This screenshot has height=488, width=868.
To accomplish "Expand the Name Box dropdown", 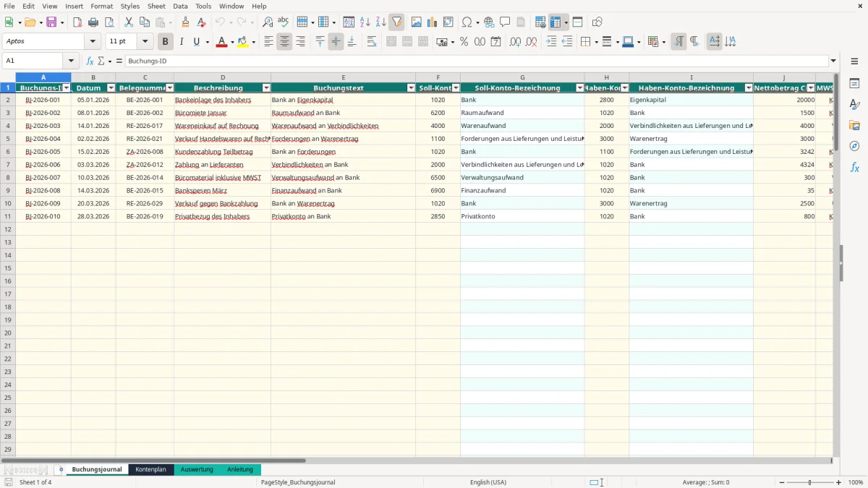I will 71,61.
